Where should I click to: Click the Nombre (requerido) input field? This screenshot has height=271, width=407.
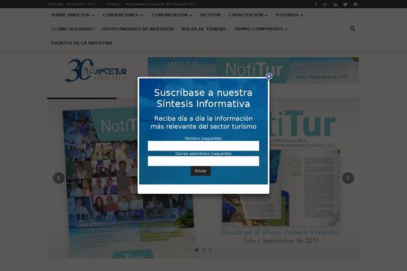point(203,146)
